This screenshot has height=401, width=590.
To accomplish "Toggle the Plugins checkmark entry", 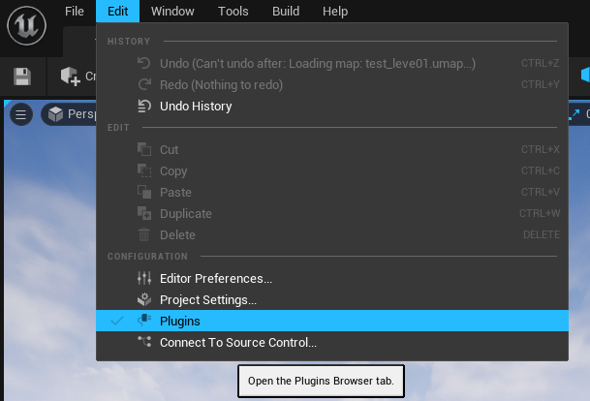I will pyautogui.click(x=117, y=321).
